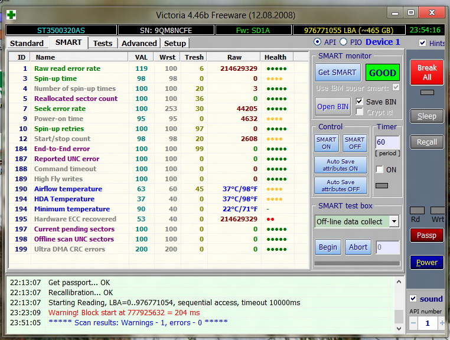
Task: Turn SMART ON via control button
Action: click(326, 143)
